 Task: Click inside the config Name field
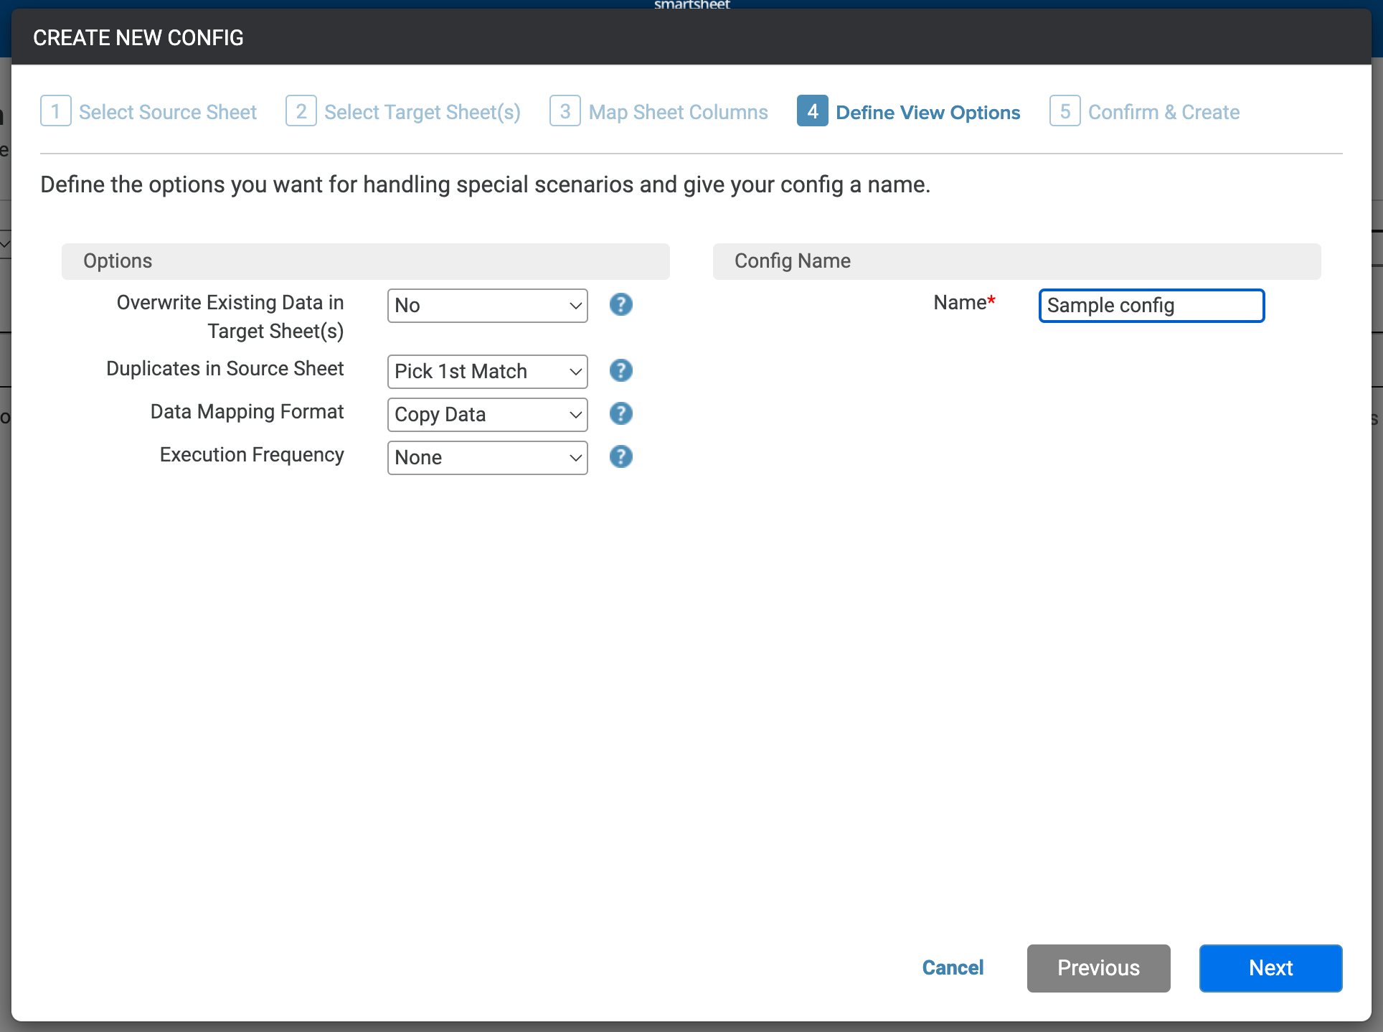tap(1150, 305)
